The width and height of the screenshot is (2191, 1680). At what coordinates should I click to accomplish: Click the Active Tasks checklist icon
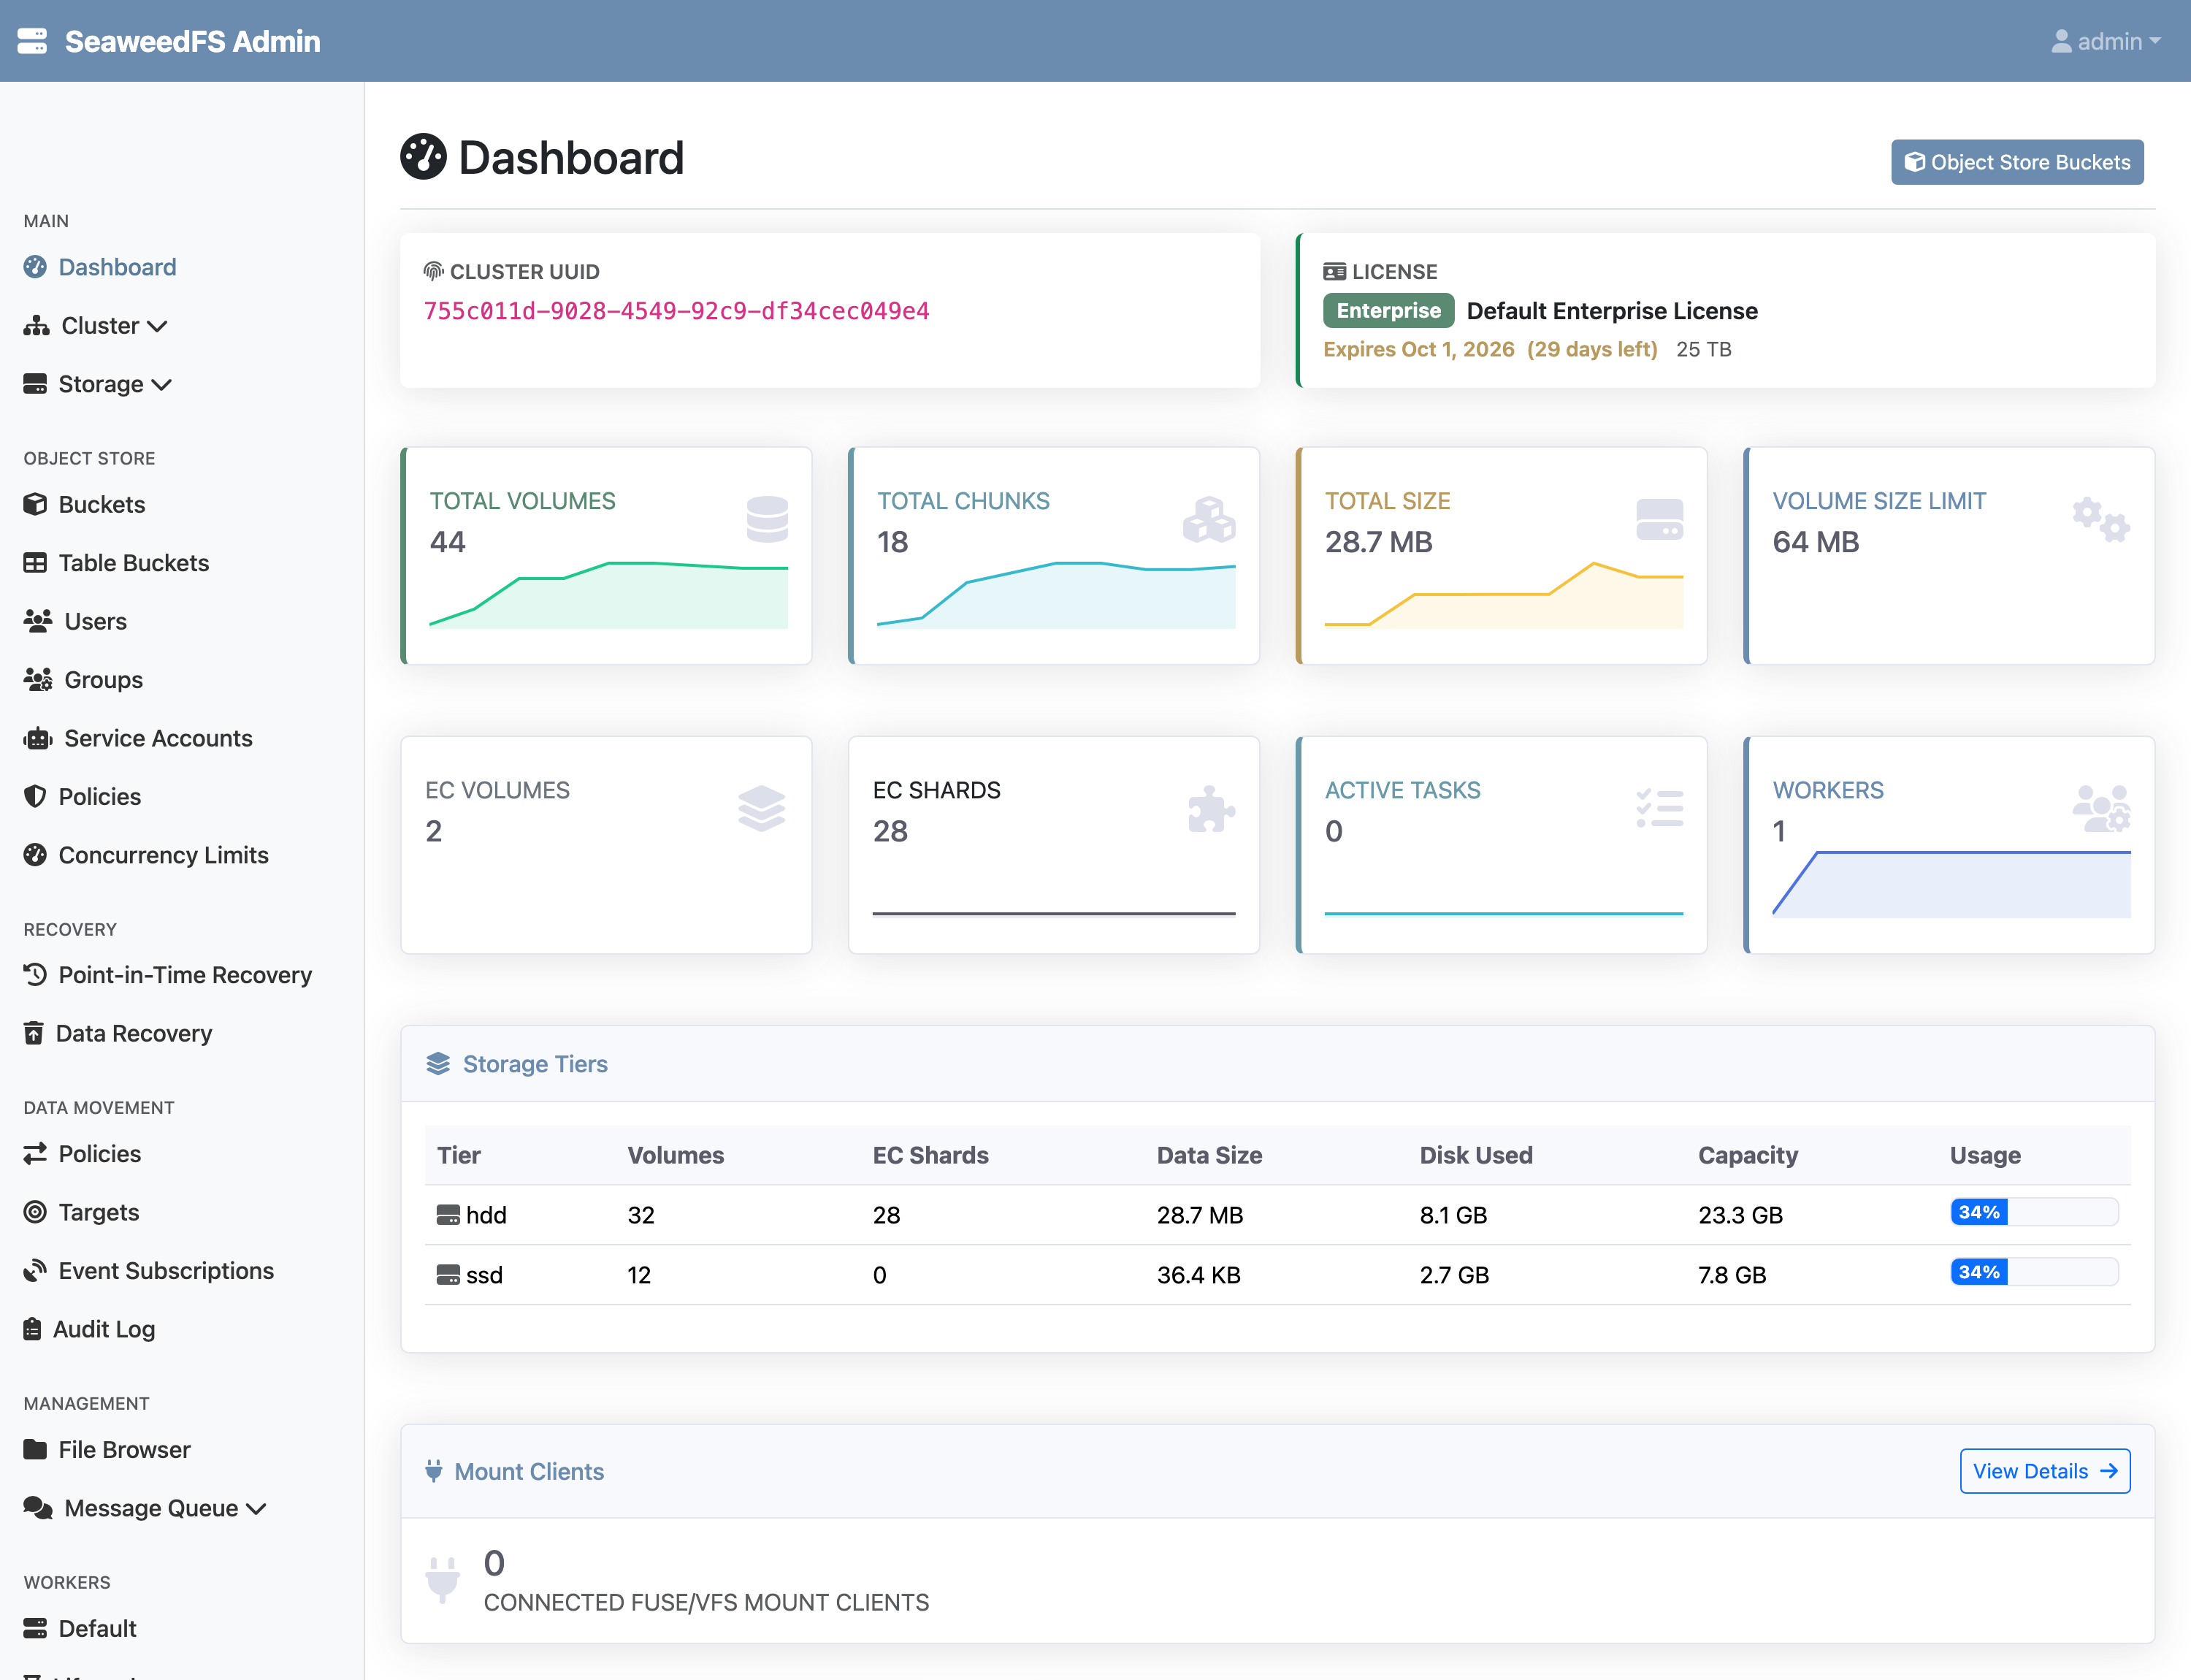pyautogui.click(x=1660, y=808)
